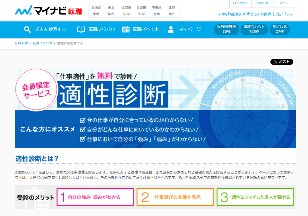308x216 pixels.
Task: Click the book icon for 転職ノウハウ
Action: click(x=81, y=30)
